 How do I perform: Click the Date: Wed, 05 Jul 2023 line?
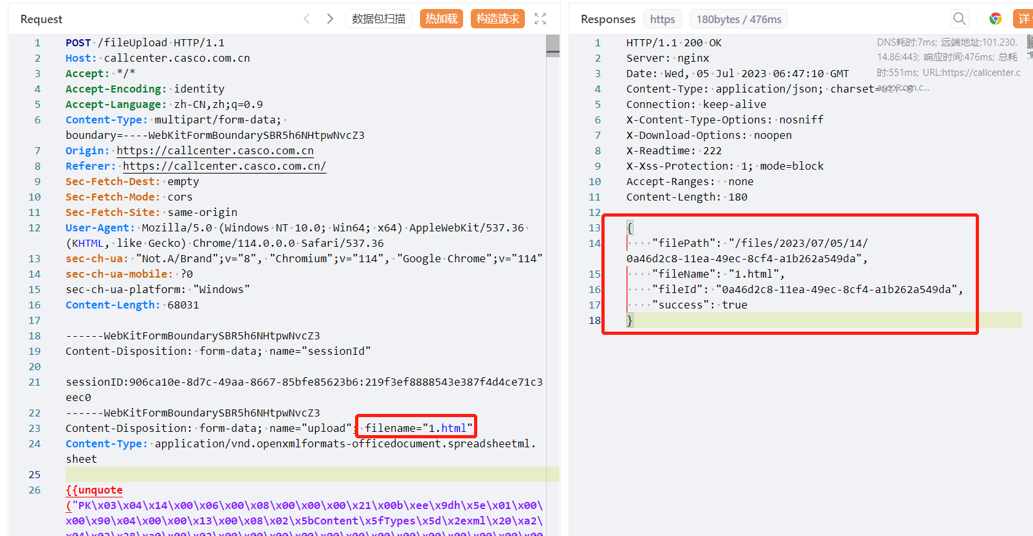coord(738,73)
